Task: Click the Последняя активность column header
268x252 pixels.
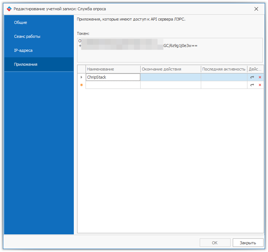Action: [x=224, y=69]
